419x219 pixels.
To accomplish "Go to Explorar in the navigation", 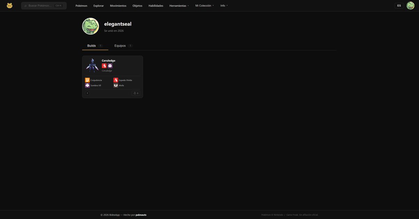I will click(98, 6).
